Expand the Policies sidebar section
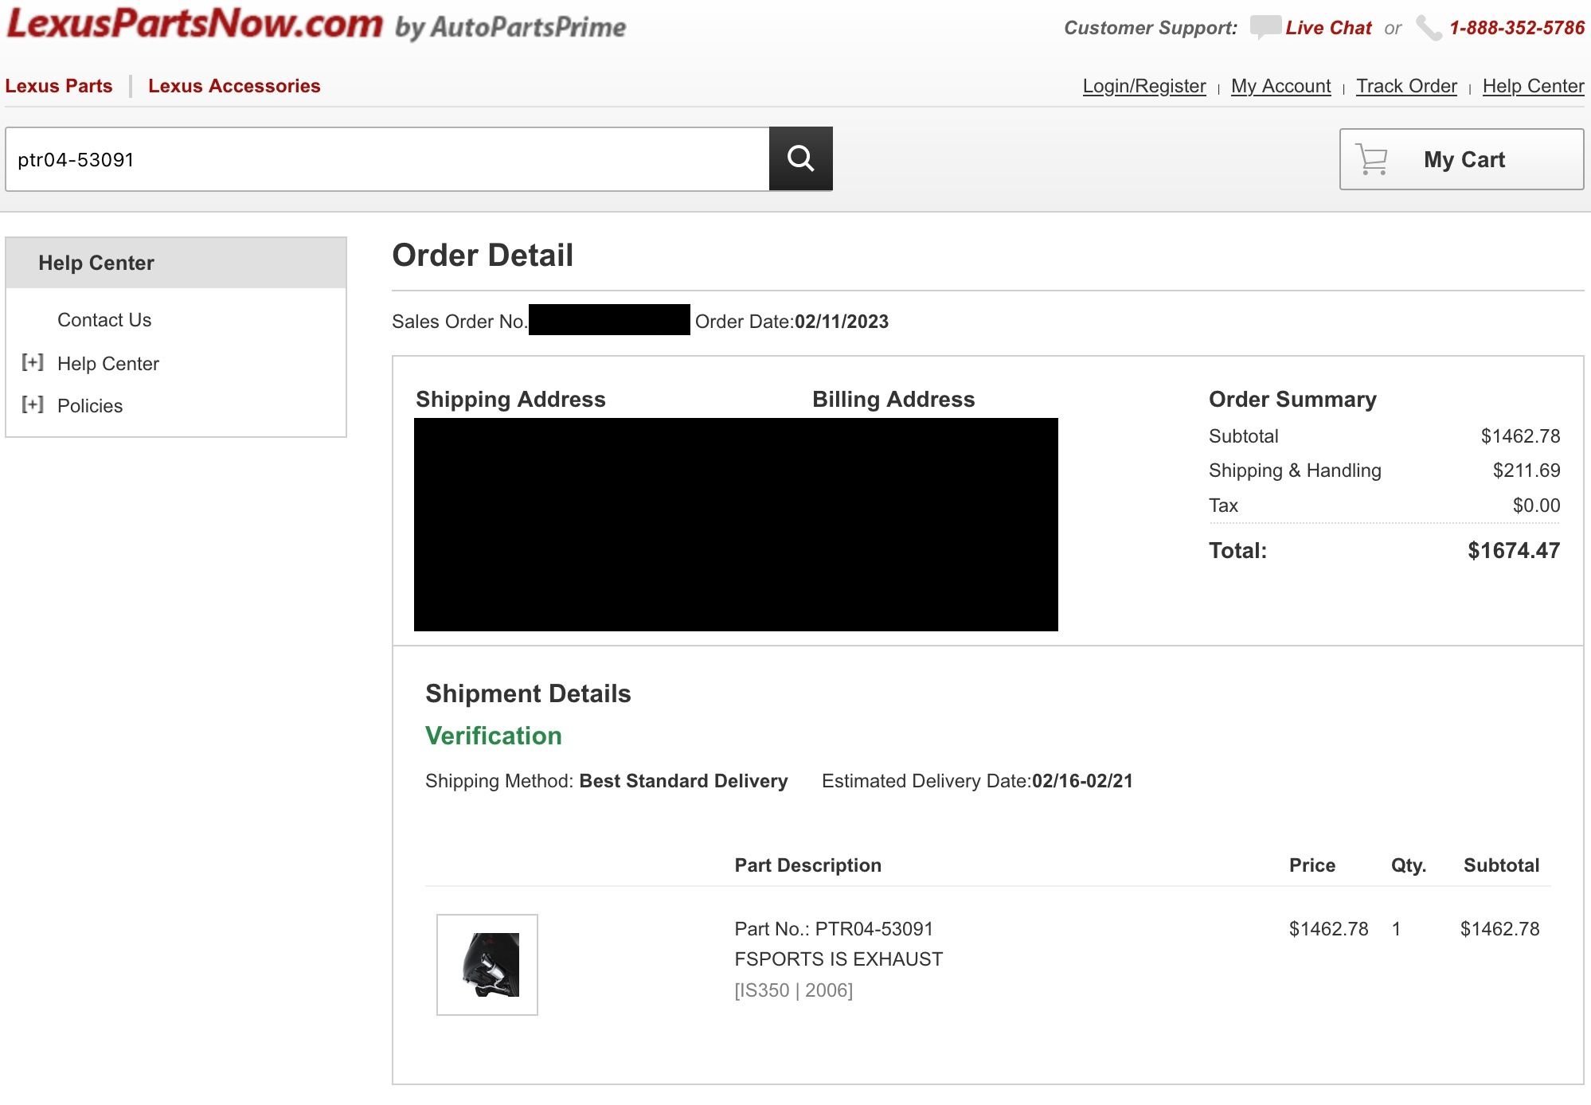 click(x=33, y=405)
